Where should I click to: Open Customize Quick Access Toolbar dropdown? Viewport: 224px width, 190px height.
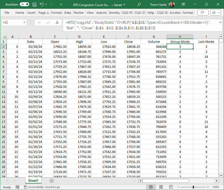coord(61,5)
